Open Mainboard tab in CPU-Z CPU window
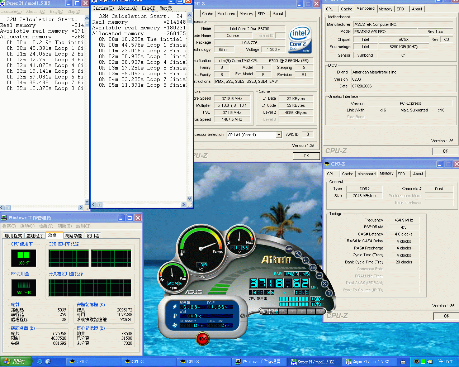Screen dimensions: 459x367 pyautogui.click(x=226, y=14)
